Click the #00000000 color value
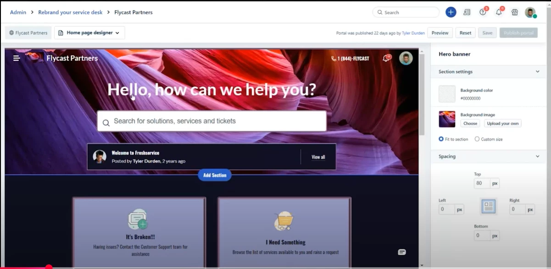 (x=470, y=98)
